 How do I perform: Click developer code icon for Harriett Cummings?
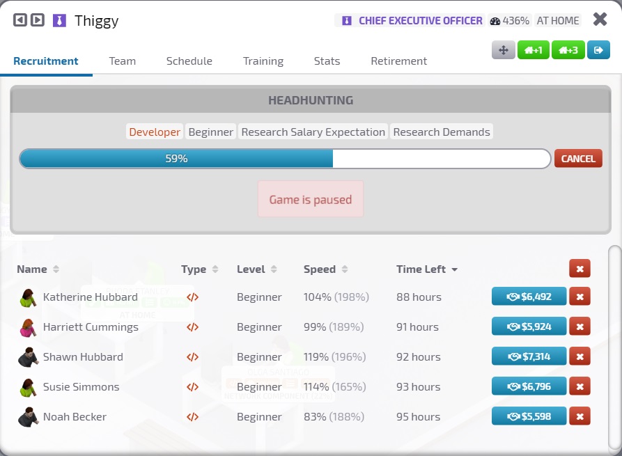pyautogui.click(x=192, y=327)
